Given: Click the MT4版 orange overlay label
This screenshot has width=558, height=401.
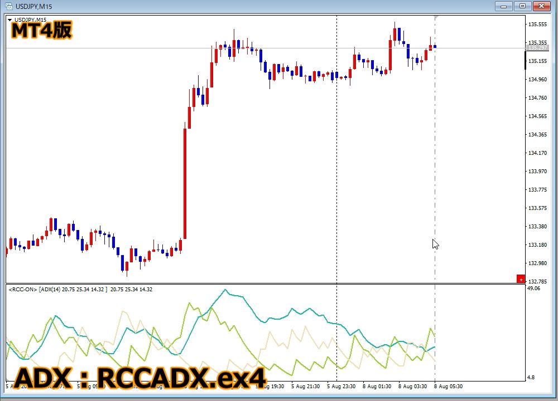Looking at the screenshot, I should pos(42,30).
